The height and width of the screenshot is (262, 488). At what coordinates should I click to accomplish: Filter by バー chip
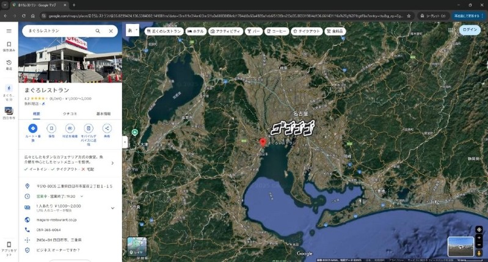(x=253, y=31)
